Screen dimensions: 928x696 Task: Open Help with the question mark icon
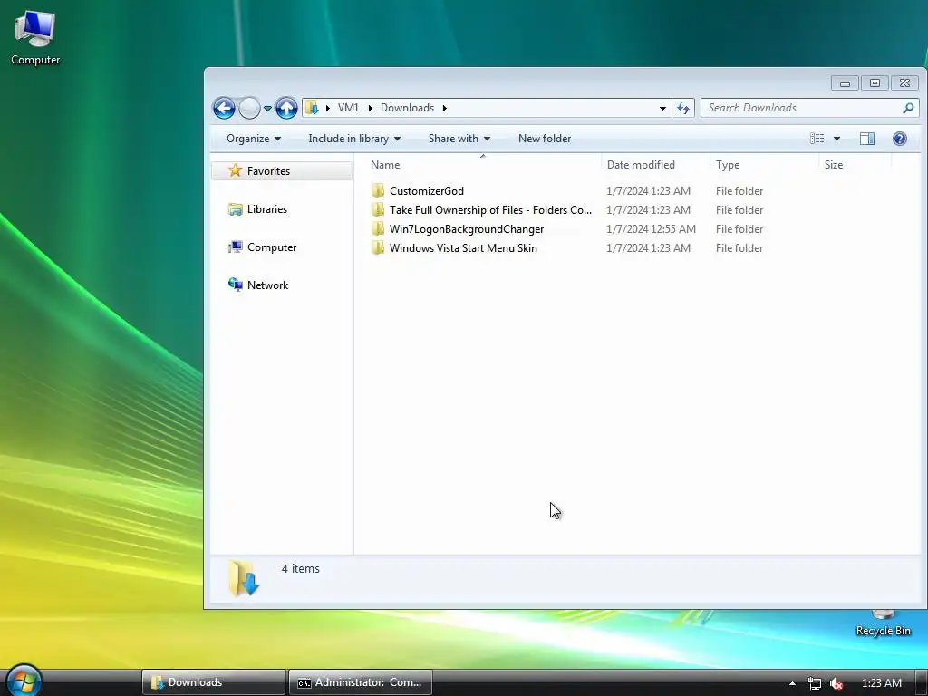click(x=900, y=139)
